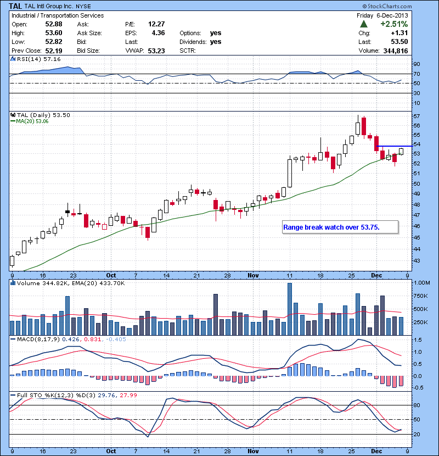
Task: Click the Prev Close value 52.19
Action: click(x=54, y=51)
